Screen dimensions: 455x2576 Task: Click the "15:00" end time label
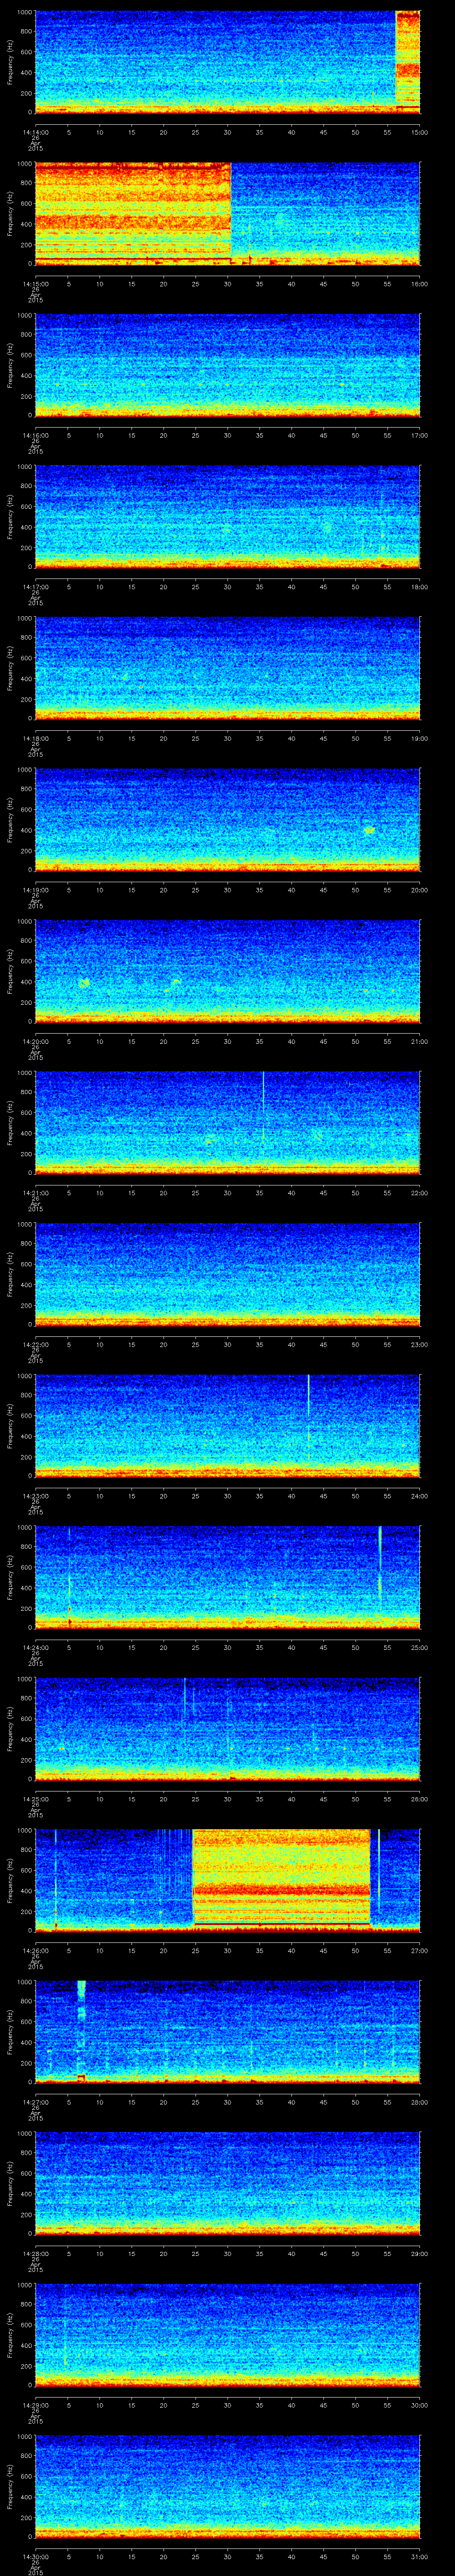point(420,131)
